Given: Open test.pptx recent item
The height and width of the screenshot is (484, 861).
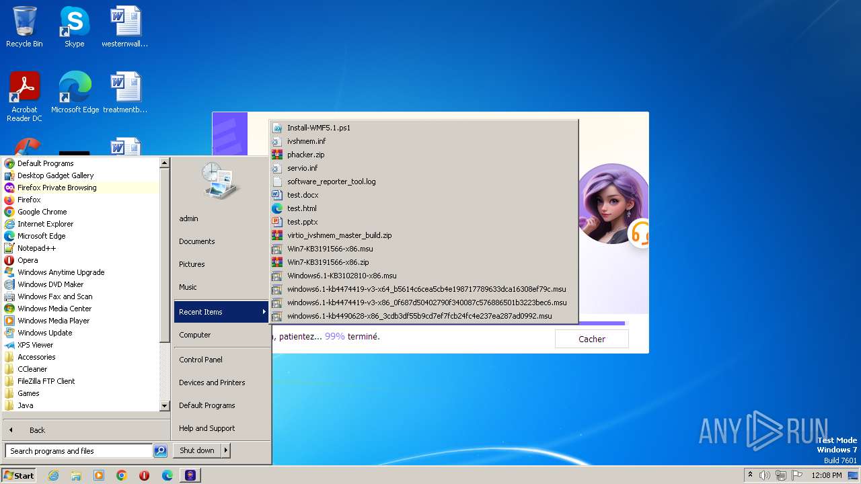Looking at the screenshot, I should (424, 222).
